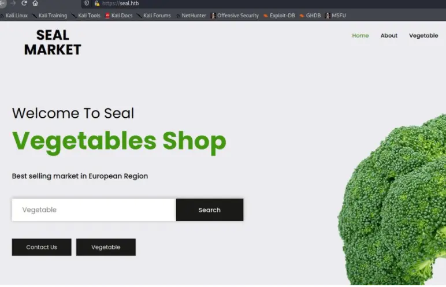The height and width of the screenshot is (287, 446).
Task: Click the black Search button
Action: pos(210,210)
